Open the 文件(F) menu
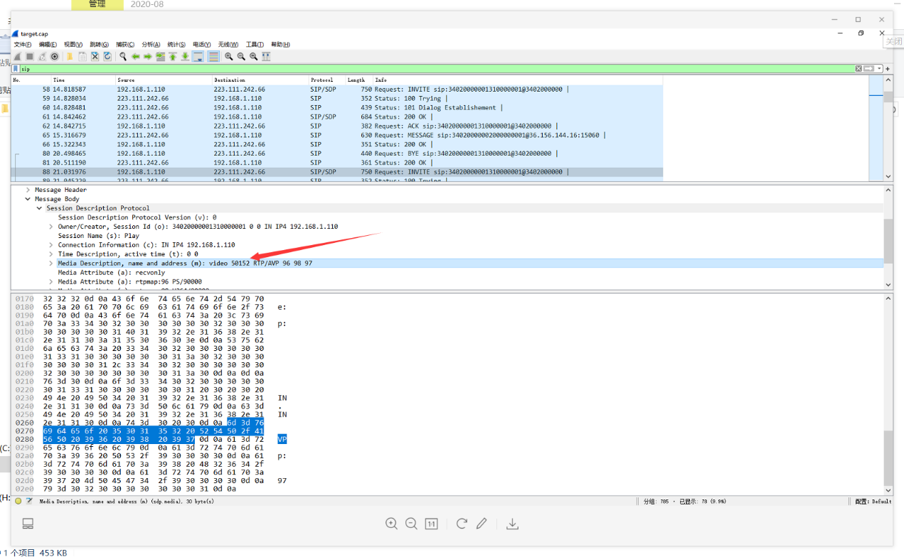904x557 pixels. pyautogui.click(x=22, y=45)
